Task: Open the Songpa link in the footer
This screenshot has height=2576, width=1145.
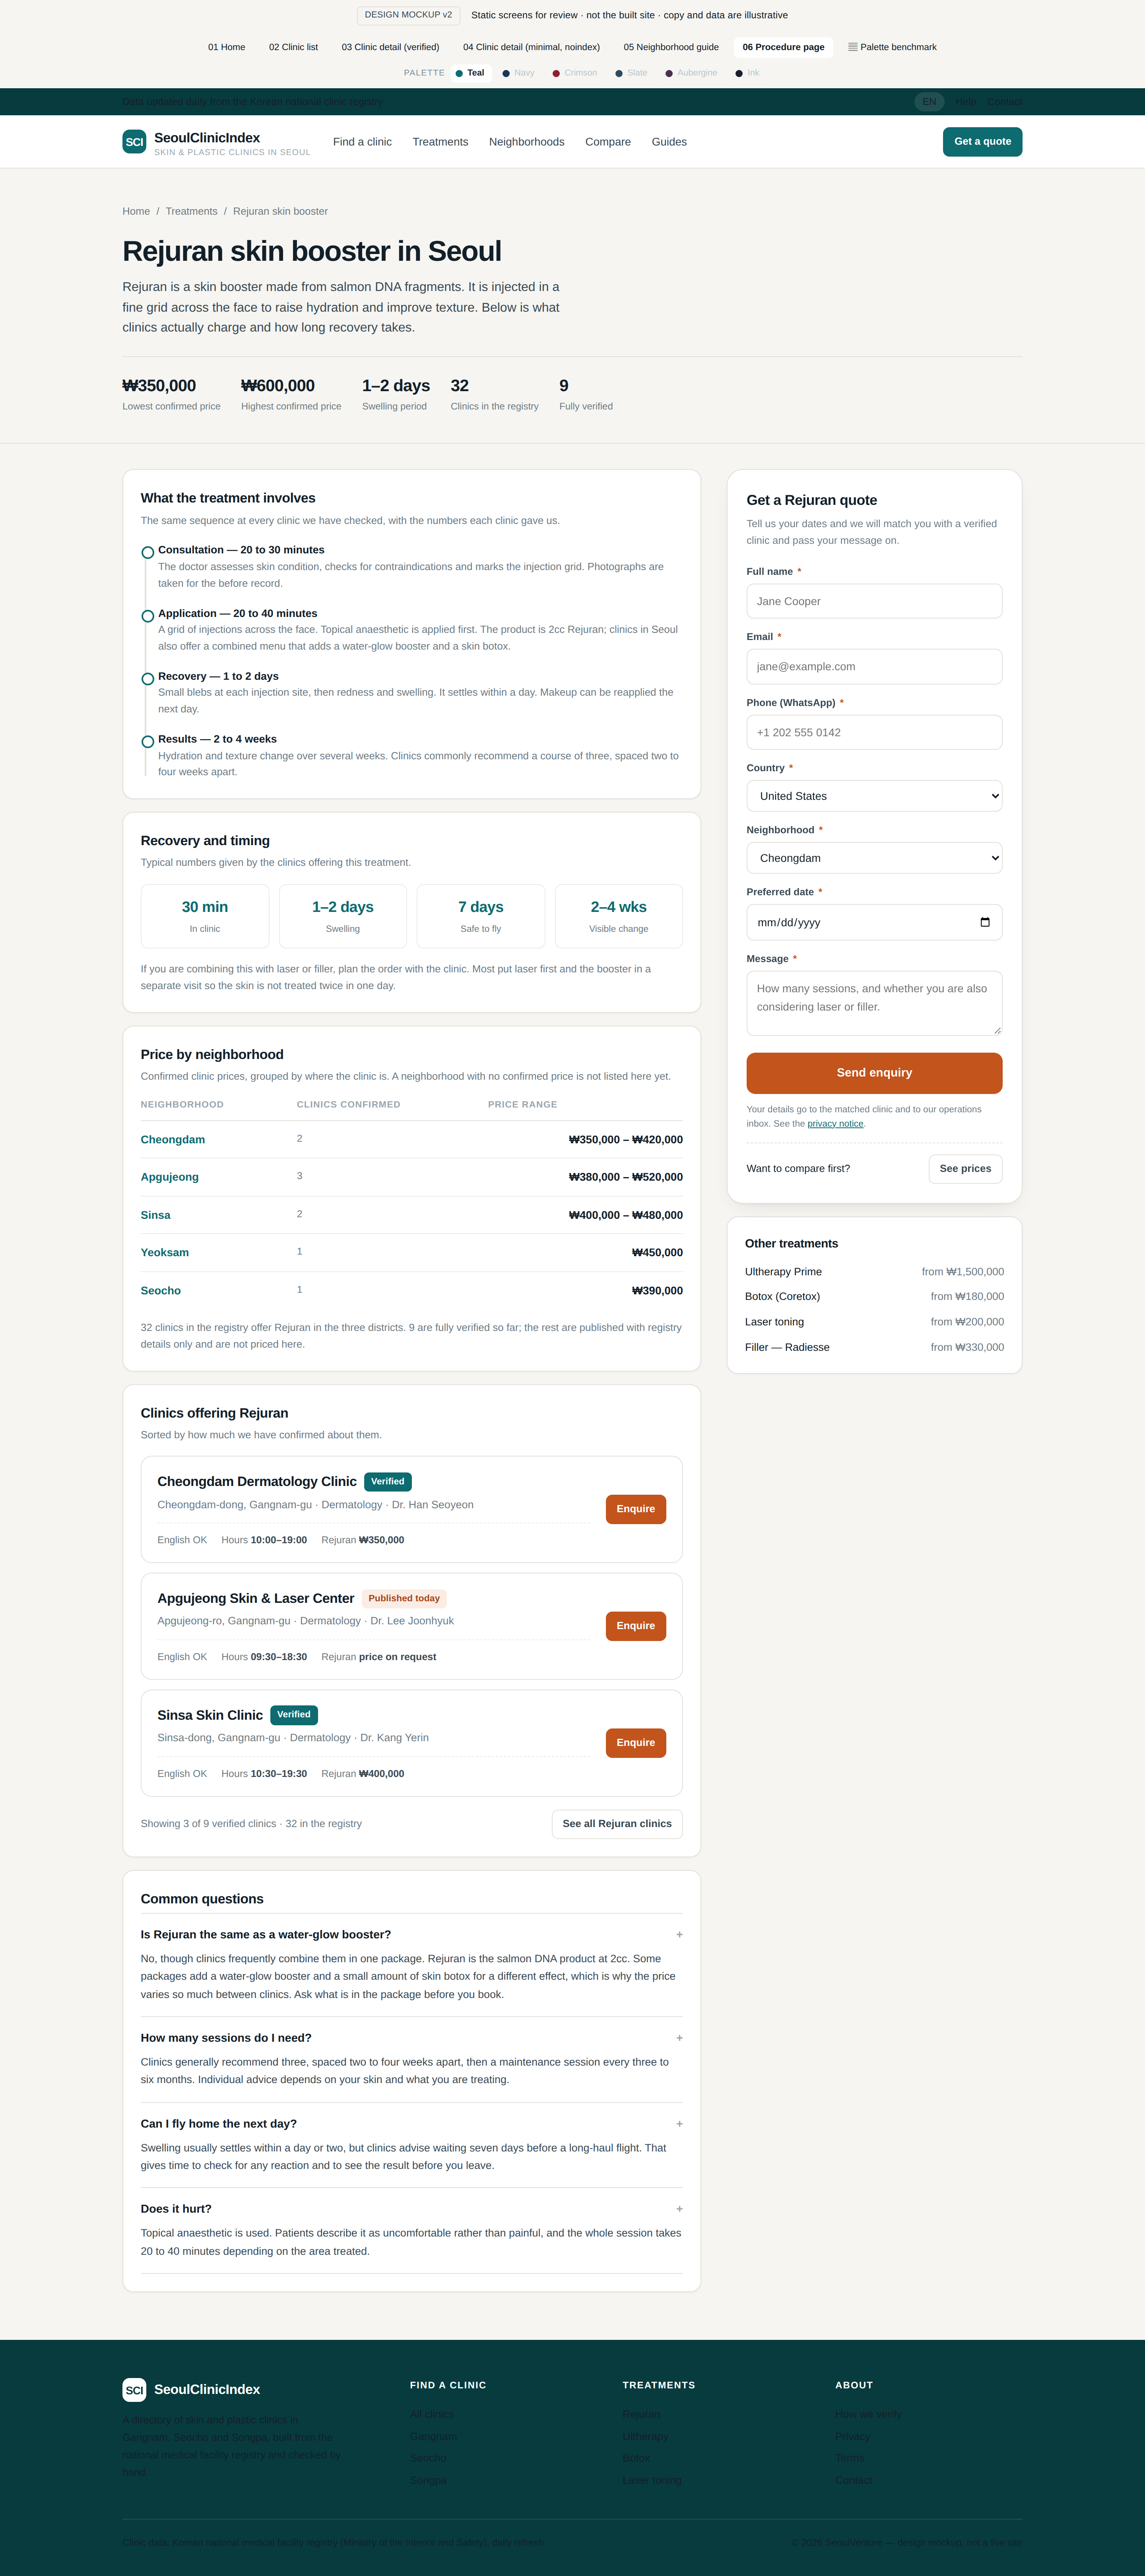Action: click(428, 2480)
